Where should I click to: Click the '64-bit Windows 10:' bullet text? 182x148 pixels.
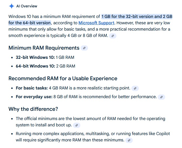pyautogui.click(x=35, y=66)
